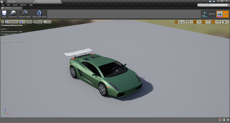This screenshot has width=230, height=123.
Task: Click Find in CB magnifier icon
Action: [13, 13]
